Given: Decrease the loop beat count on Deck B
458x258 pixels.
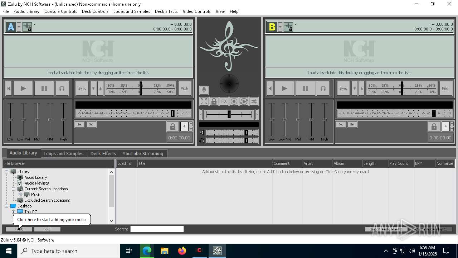Looking at the screenshot, I should click(452, 129).
